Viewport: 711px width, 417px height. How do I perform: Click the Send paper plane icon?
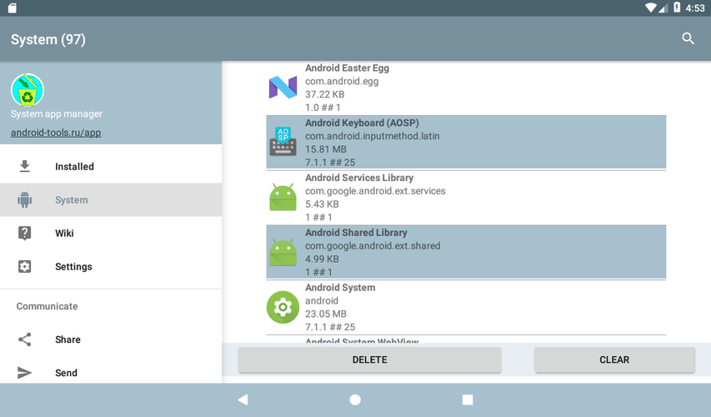pos(24,373)
